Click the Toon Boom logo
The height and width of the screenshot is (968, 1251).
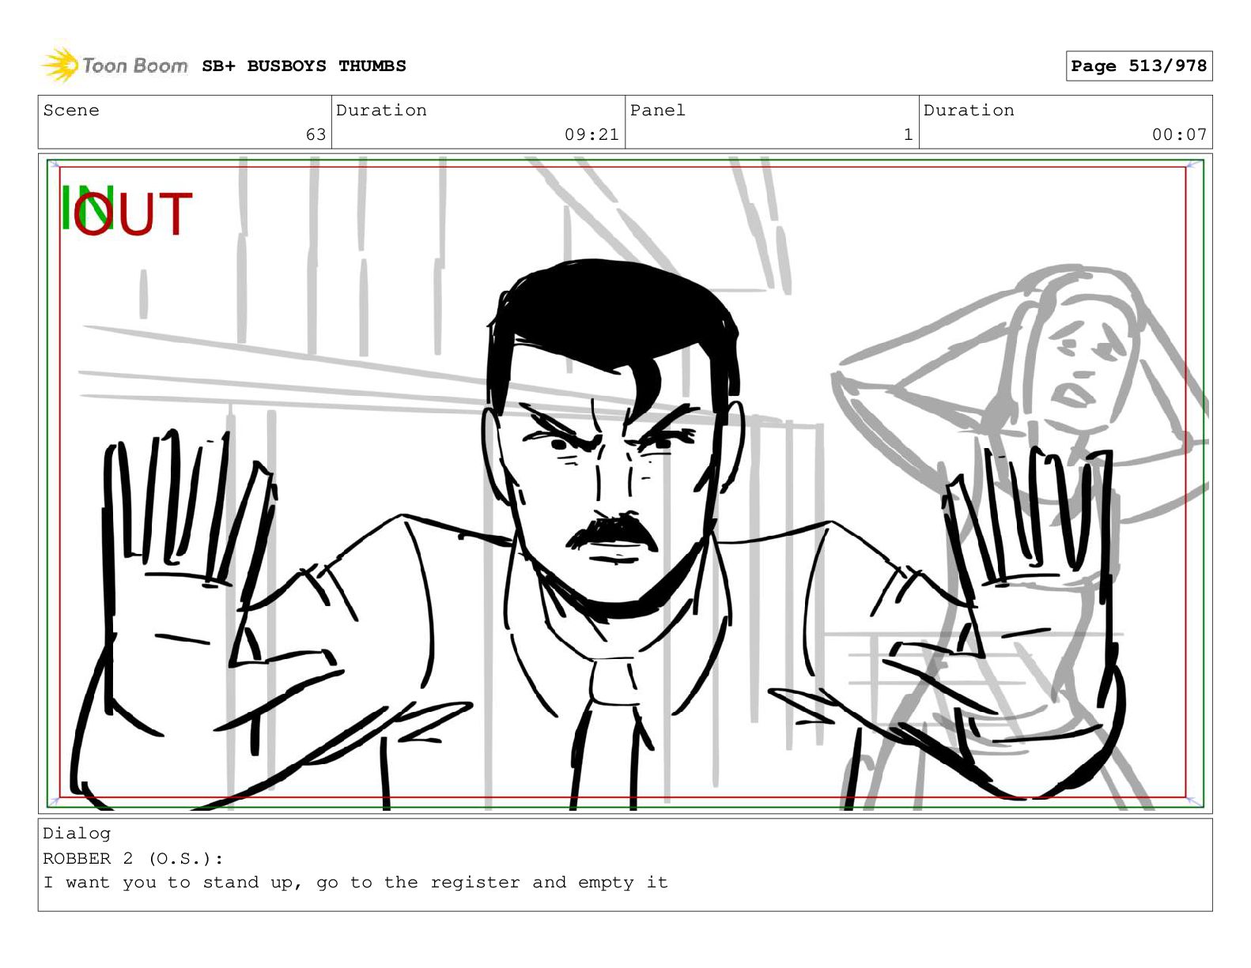115,65
